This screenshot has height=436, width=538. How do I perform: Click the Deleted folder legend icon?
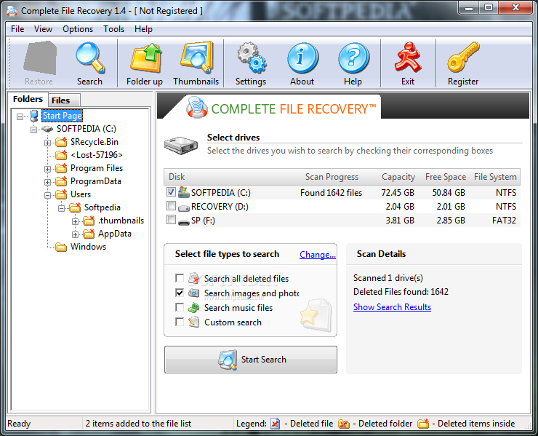tap(344, 424)
